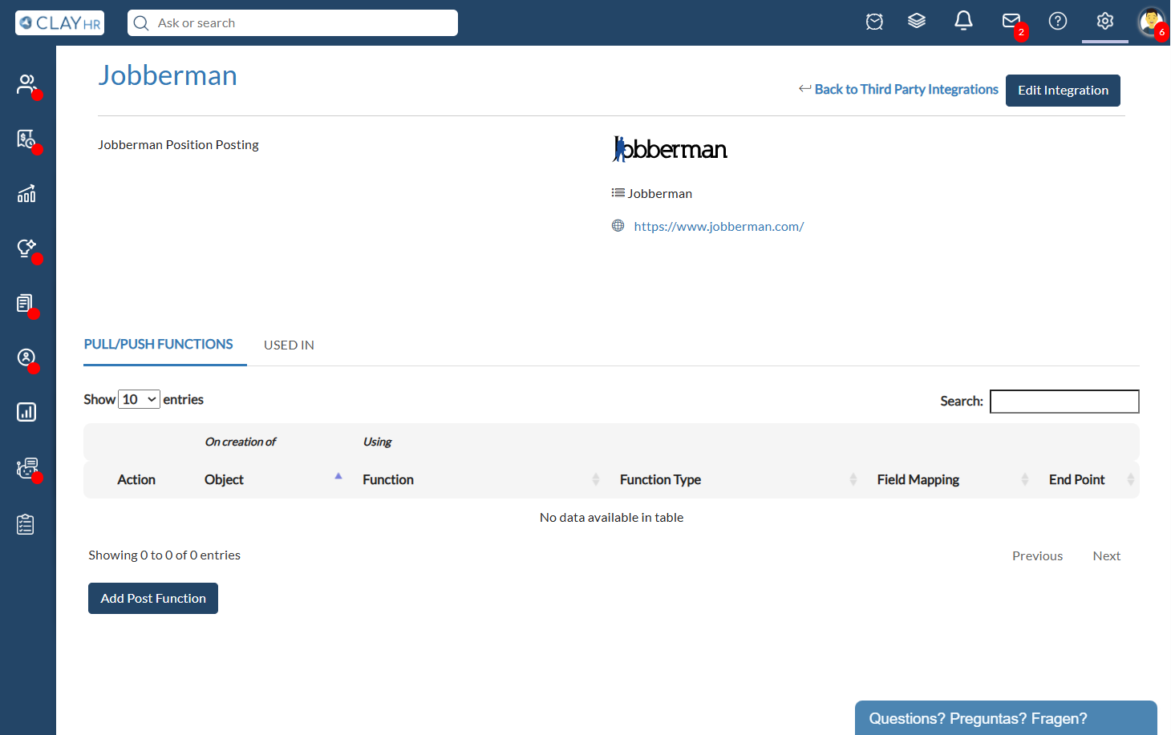The height and width of the screenshot is (735, 1171).
Task: Sort table by Function column
Action: (x=481, y=479)
